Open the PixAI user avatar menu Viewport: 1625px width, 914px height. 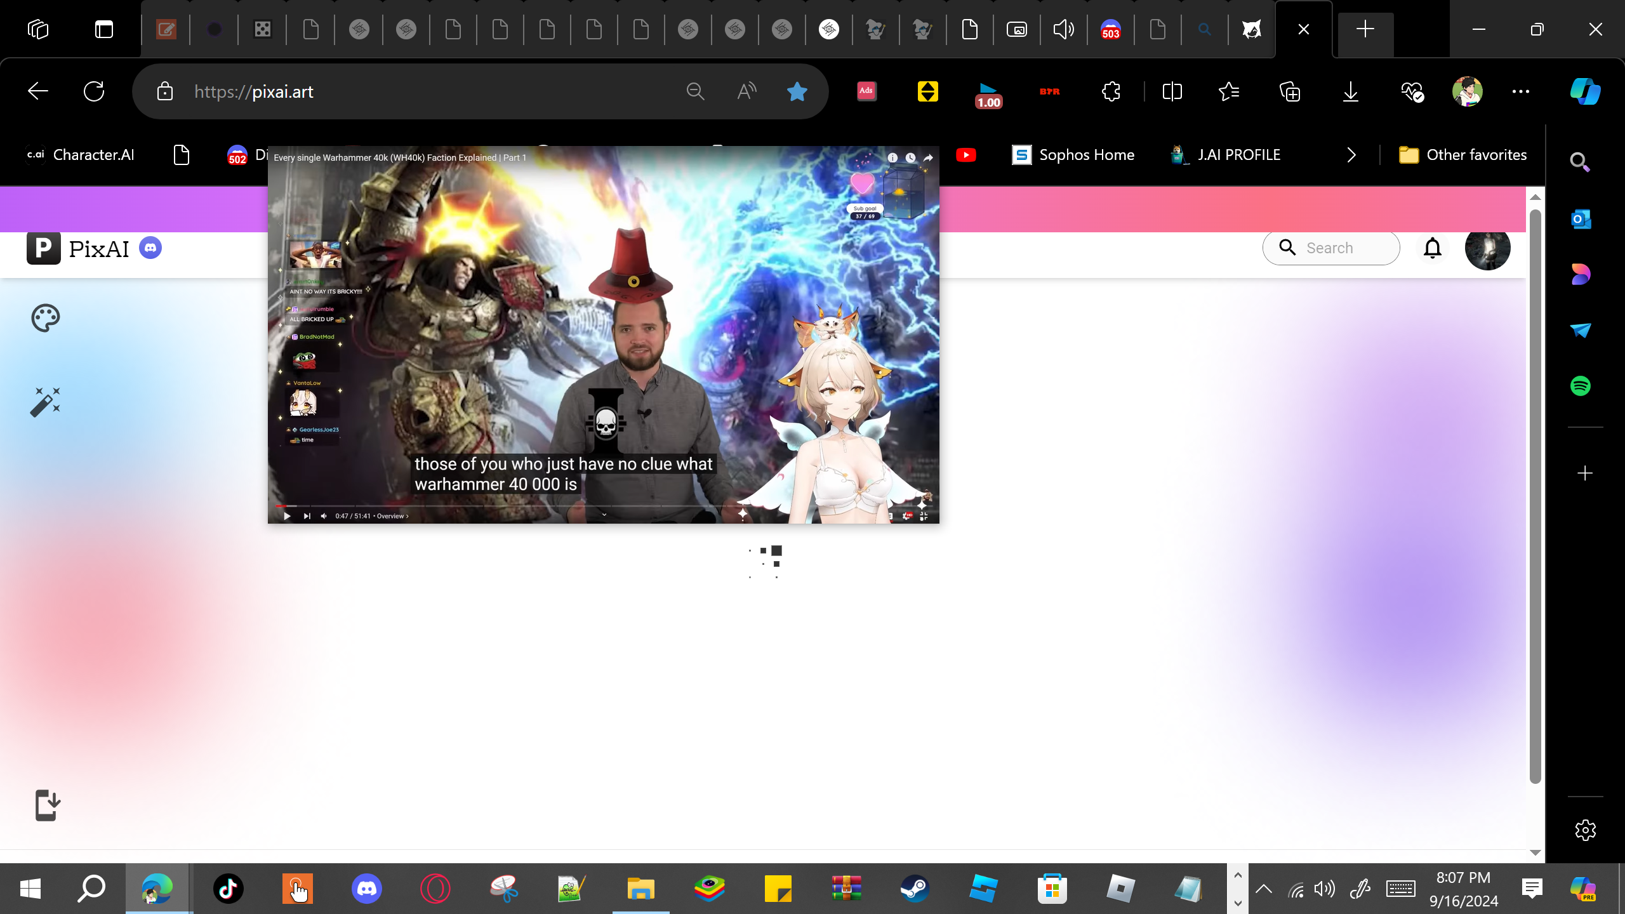[x=1487, y=248]
